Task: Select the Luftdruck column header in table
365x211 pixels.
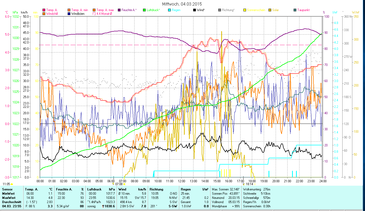Action: pyautogui.click(x=95, y=189)
